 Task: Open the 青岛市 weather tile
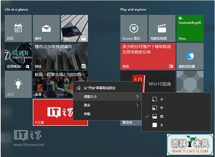point(131,123)
